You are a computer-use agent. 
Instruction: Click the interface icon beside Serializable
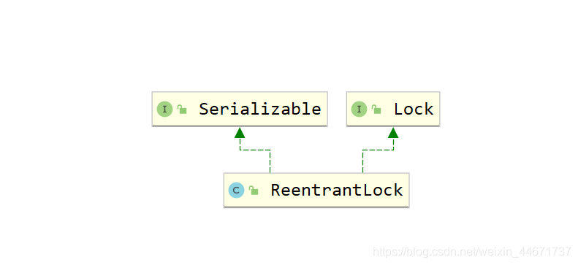(x=164, y=110)
